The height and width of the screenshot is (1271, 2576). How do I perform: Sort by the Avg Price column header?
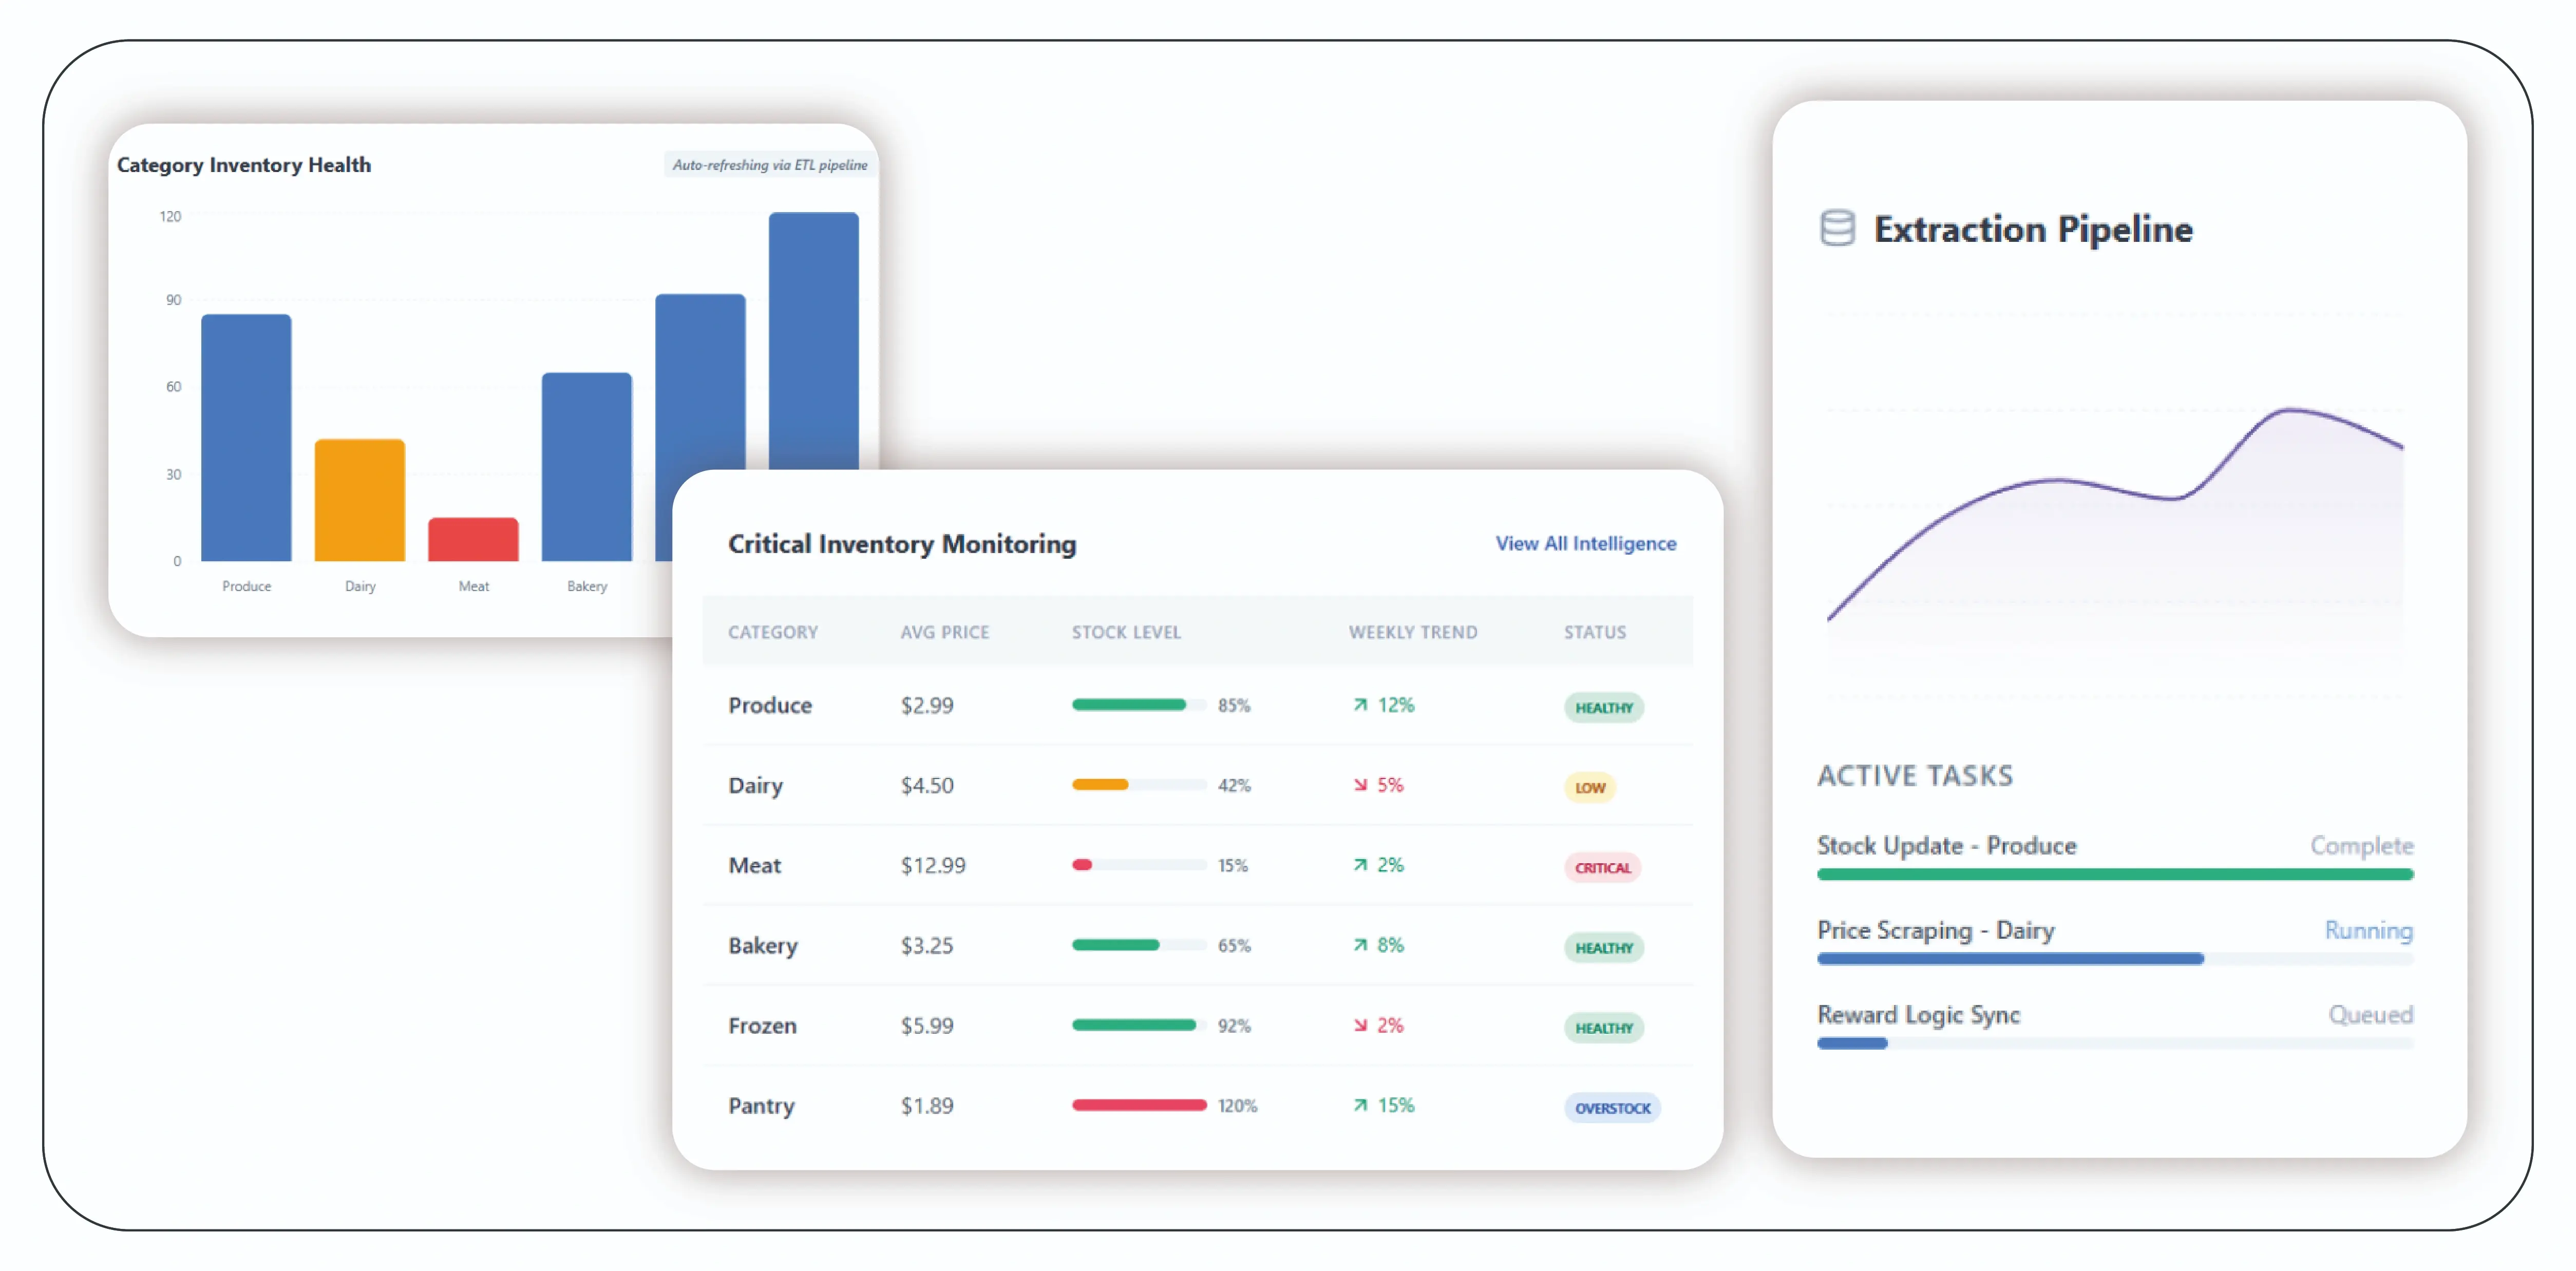(944, 632)
